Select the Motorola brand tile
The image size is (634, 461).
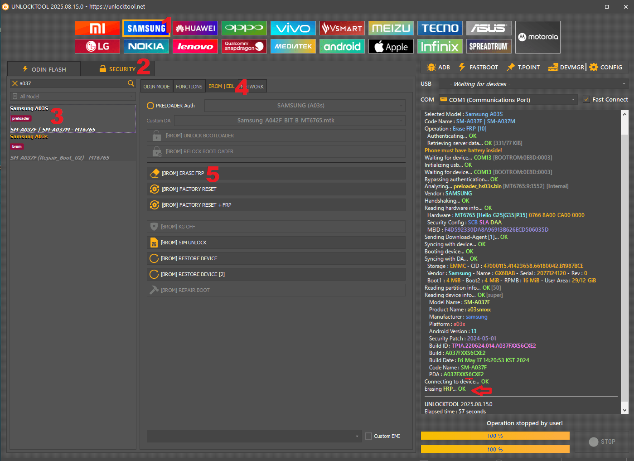click(x=537, y=37)
